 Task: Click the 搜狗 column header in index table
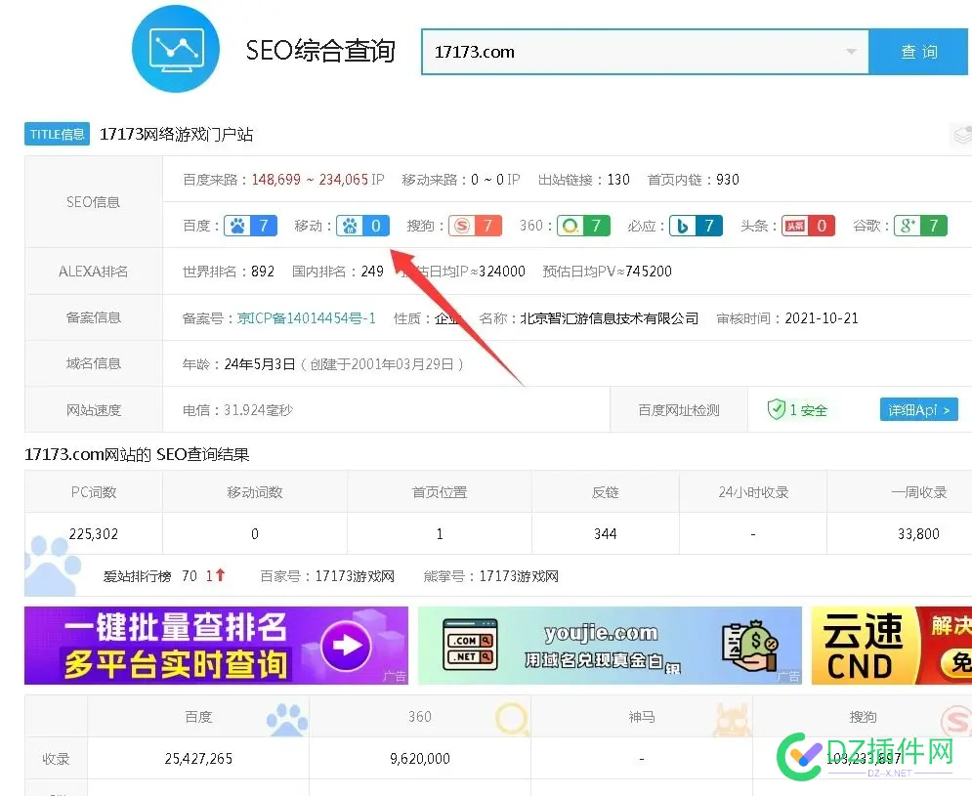[x=863, y=717]
